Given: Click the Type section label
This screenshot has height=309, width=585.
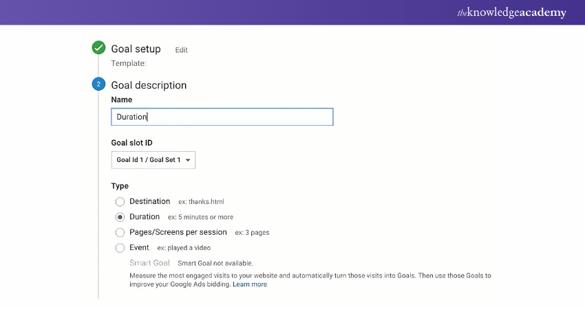Looking at the screenshot, I should pyautogui.click(x=120, y=186).
